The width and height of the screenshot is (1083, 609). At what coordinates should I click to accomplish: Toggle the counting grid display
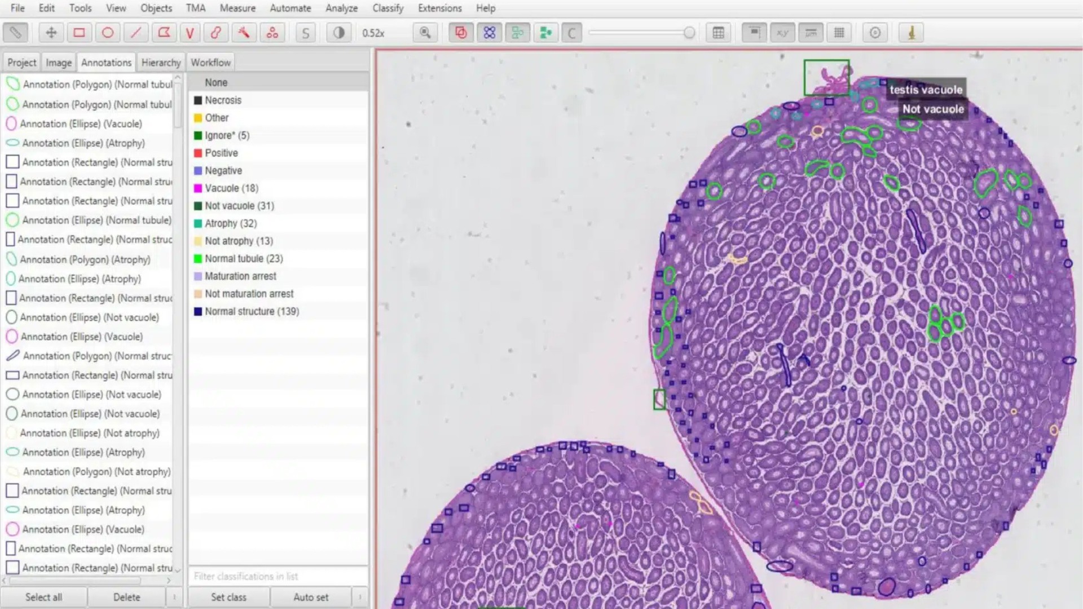(839, 33)
